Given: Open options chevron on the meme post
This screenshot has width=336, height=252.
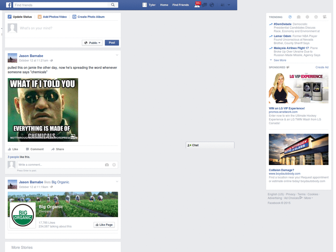Looking at the screenshot, I should pyautogui.click(x=117, y=55).
